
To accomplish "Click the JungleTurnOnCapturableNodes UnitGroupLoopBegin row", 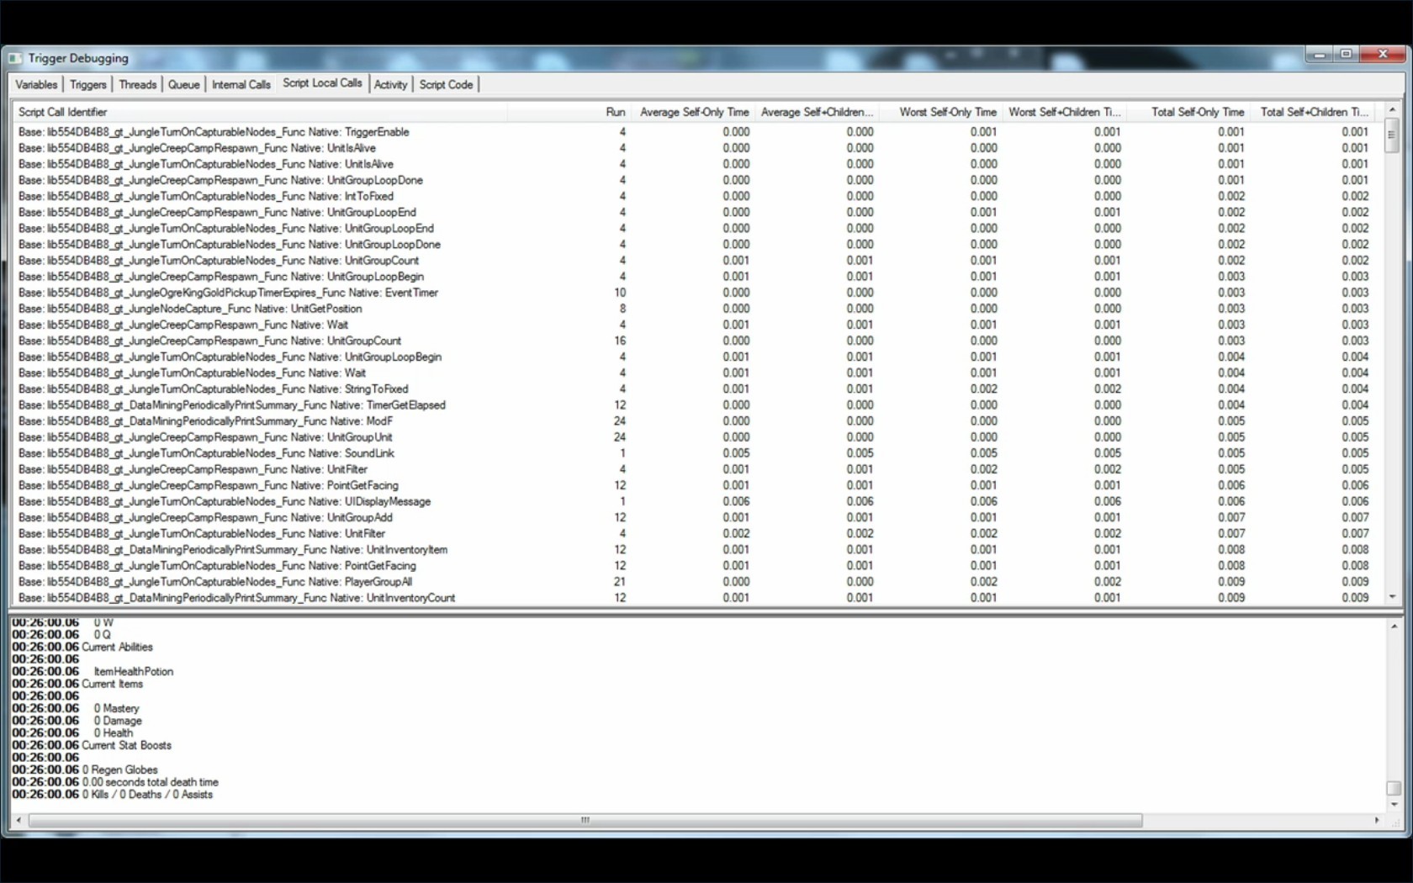I will point(695,357).
